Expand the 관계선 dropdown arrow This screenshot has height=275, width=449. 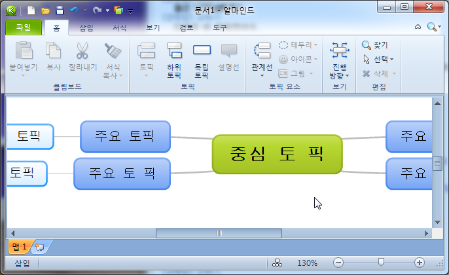click(x=262, y=76)
